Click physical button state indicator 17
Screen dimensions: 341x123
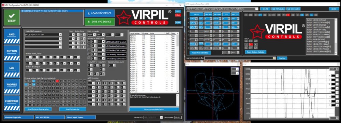[26, 84]
